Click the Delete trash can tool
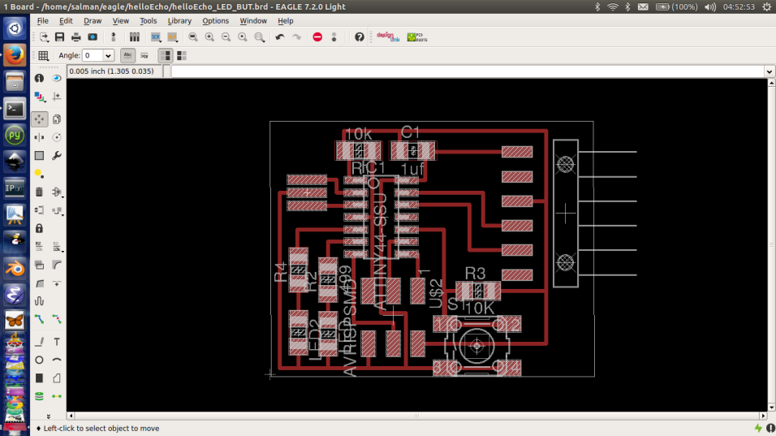The image size is (776, 436). click(x=39, y=192)
